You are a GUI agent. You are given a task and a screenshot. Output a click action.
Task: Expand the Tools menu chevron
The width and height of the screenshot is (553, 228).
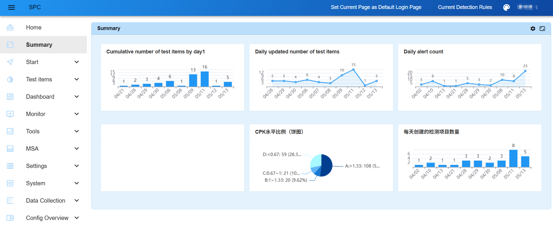tap(77, 131)
